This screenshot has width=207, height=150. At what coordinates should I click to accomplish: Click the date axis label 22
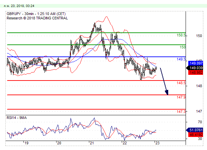click(124, 143)
